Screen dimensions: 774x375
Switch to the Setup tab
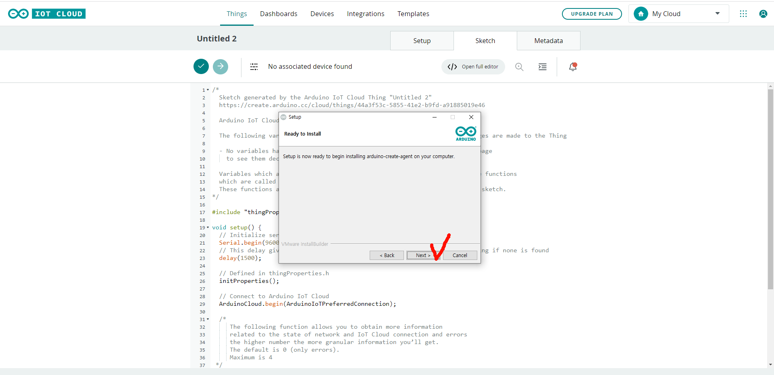click(422, 41)
